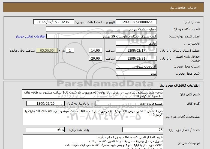Select the remaining days field showing 1
210x149 pixels.
70,51
